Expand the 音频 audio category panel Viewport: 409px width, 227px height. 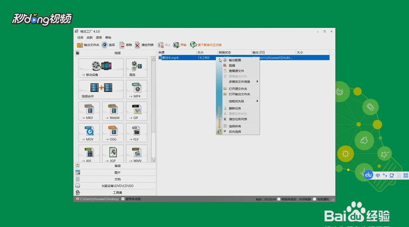pos(115,166)
